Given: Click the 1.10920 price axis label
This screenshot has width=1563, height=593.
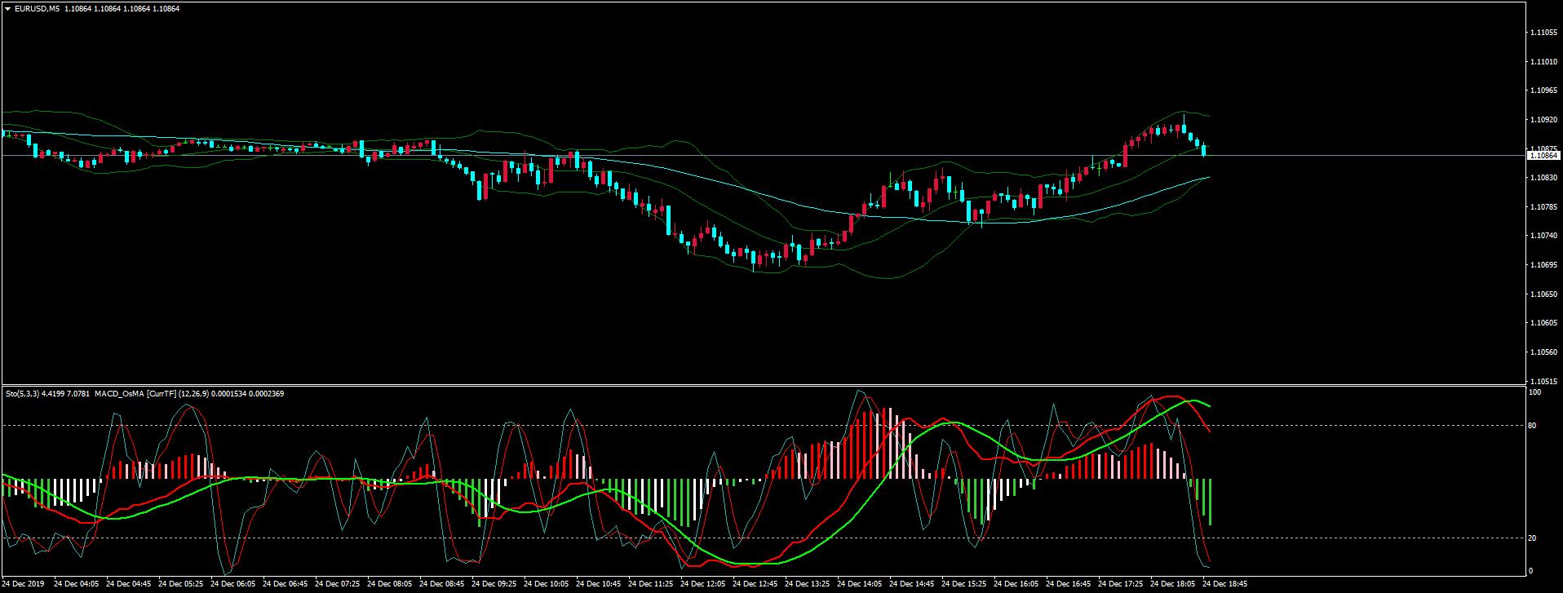Looking at the screenshot, I should click(x=1544, y=120).
